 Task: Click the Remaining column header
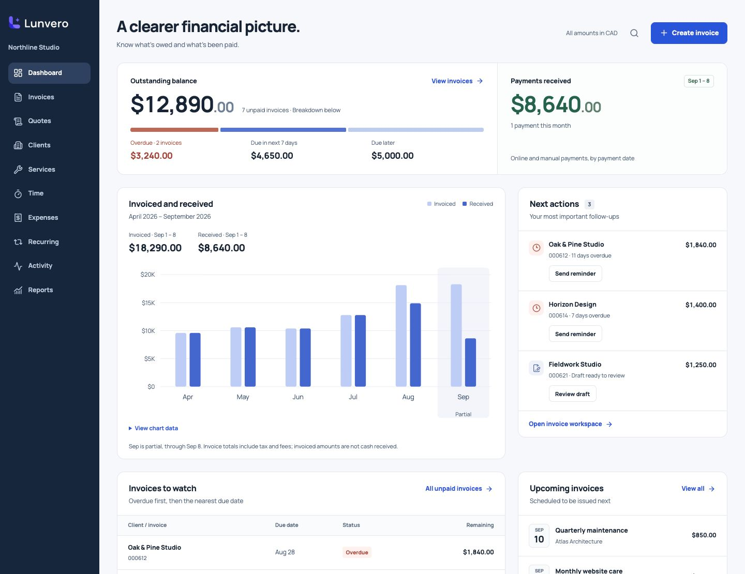[x=480, y=525]
